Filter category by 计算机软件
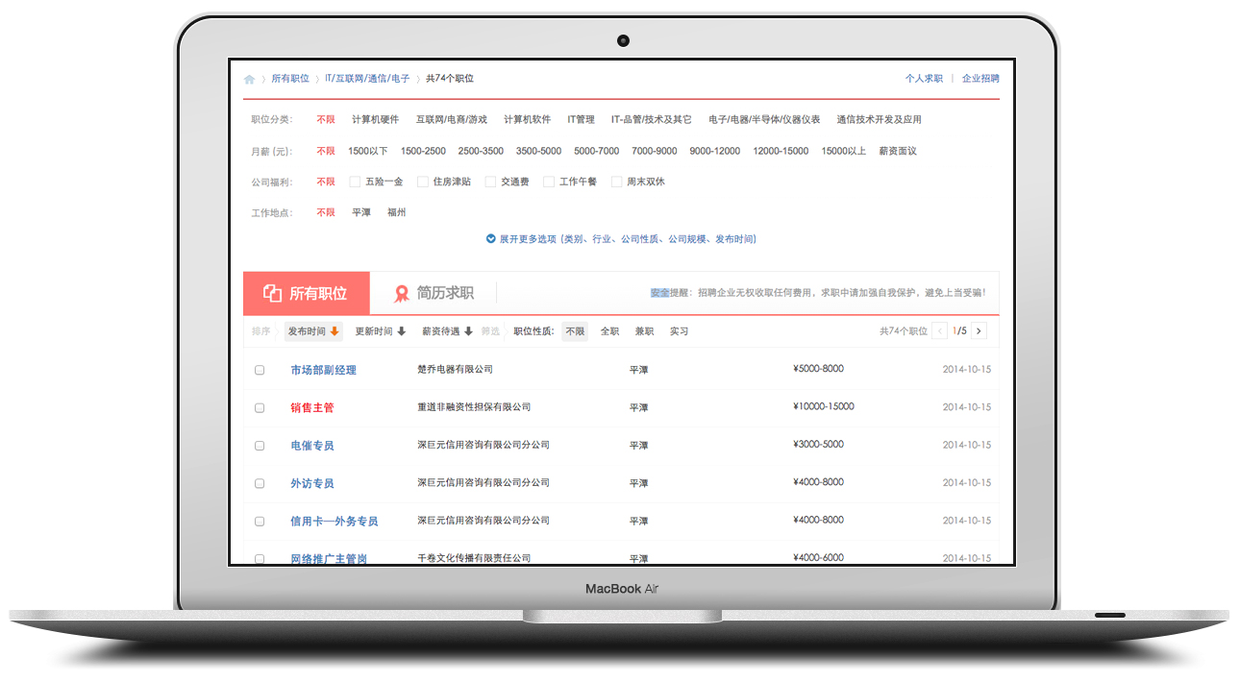This screenshot has width=1240, height=682. [527, 120]
